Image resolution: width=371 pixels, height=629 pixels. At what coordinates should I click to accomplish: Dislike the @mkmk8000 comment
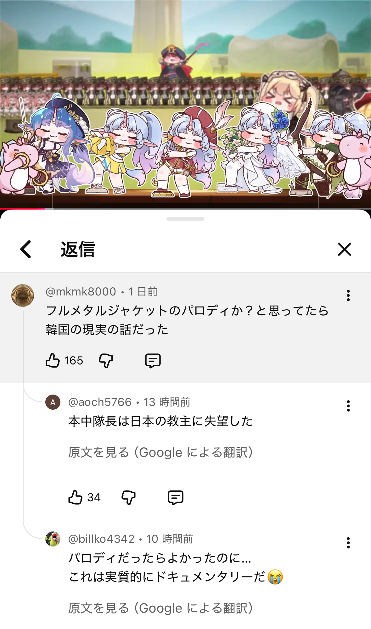[106, 361]
